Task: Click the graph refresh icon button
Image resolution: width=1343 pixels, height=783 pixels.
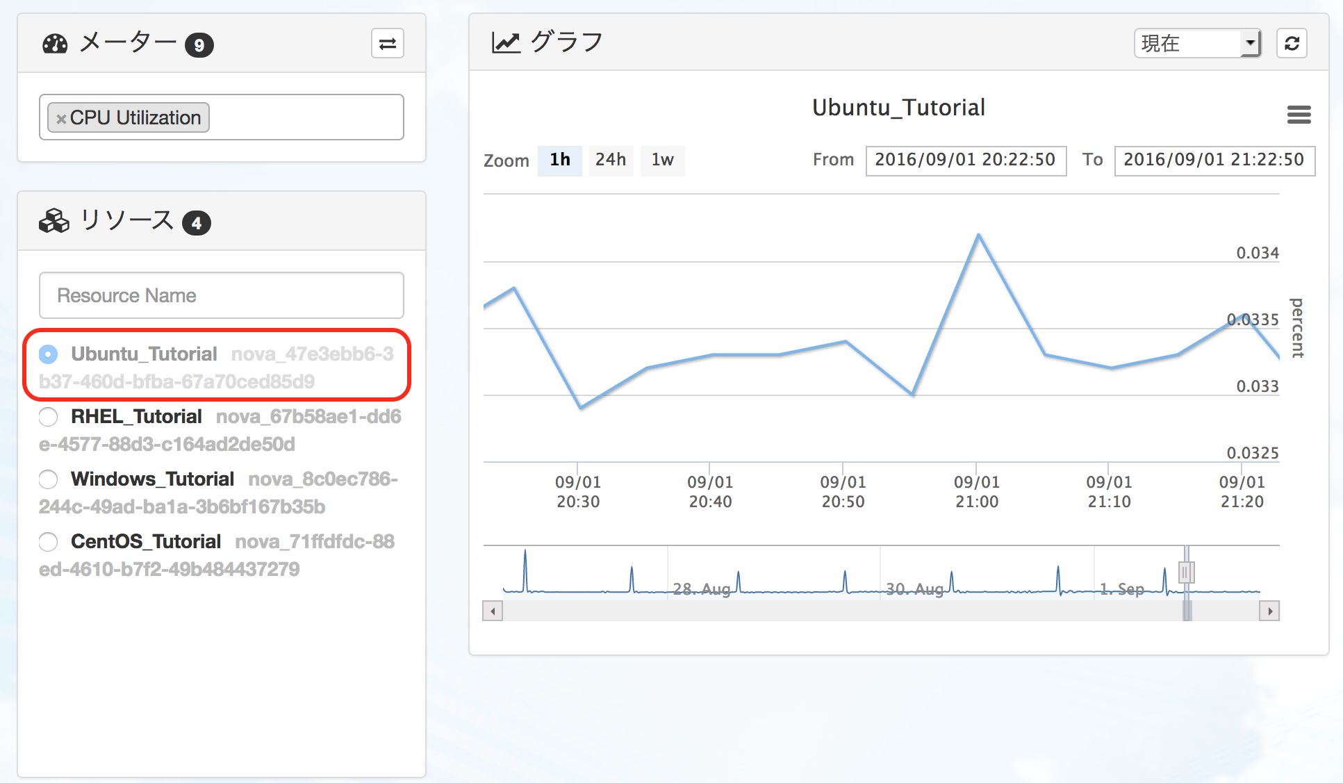Action: pos(1292,44)
